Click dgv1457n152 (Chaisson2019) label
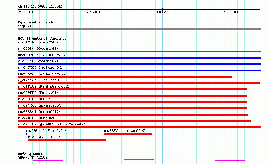 pyautogui.click(x=42, y=80)
